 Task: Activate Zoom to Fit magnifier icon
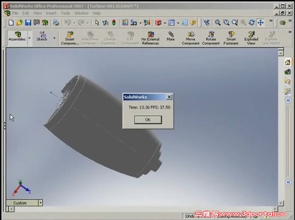(218, 23)
